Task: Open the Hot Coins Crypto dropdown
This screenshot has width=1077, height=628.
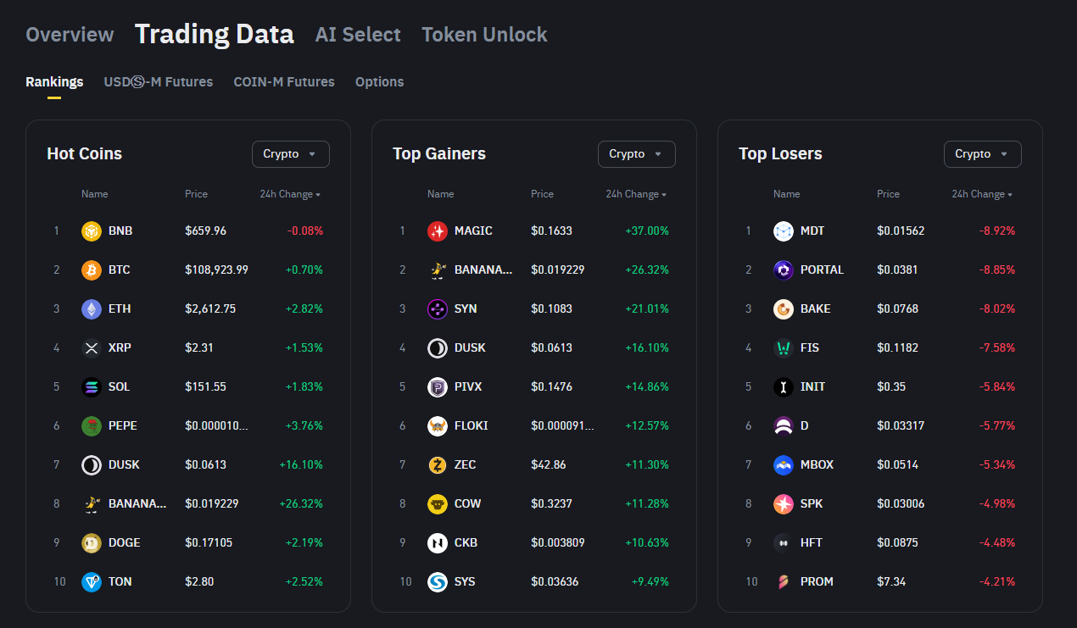Action: pyautogui.click(x=290, y=154)
